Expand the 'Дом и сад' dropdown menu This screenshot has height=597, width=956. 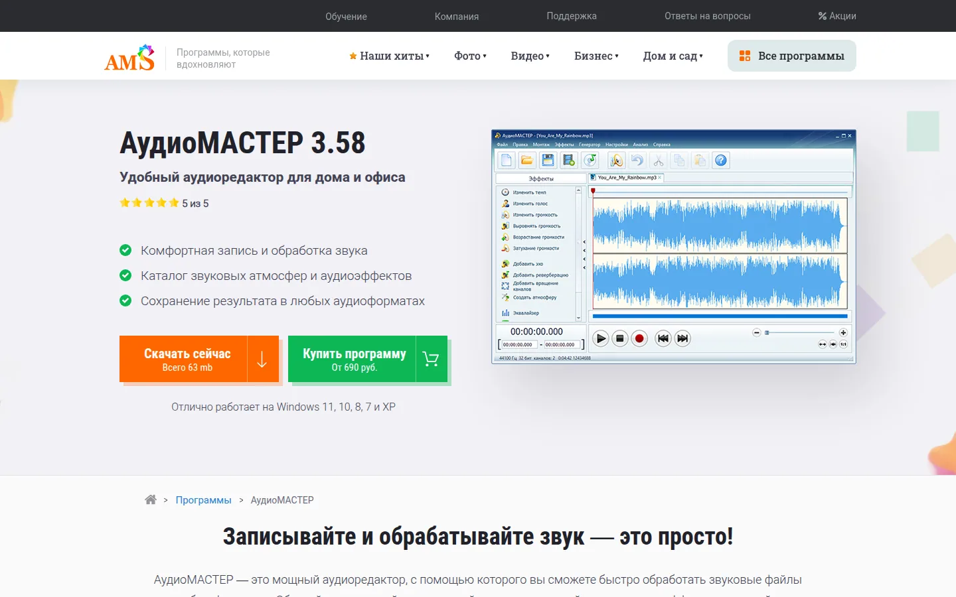tap(673, 56)
